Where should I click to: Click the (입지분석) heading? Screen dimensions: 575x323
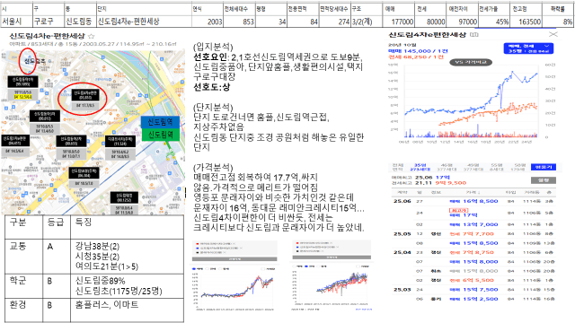click(x=213, y=47)
